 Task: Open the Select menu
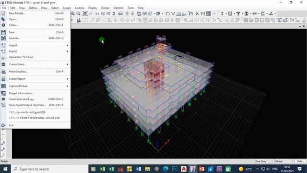pyautogui.click(x=55, y=8)
